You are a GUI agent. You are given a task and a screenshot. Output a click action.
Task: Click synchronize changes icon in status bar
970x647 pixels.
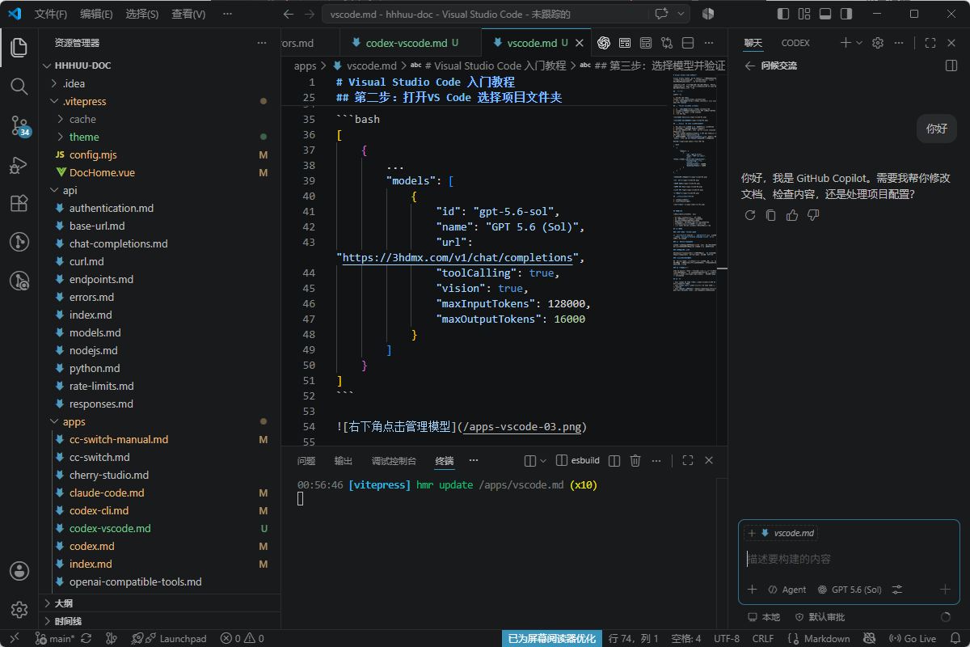coord(86,638)
